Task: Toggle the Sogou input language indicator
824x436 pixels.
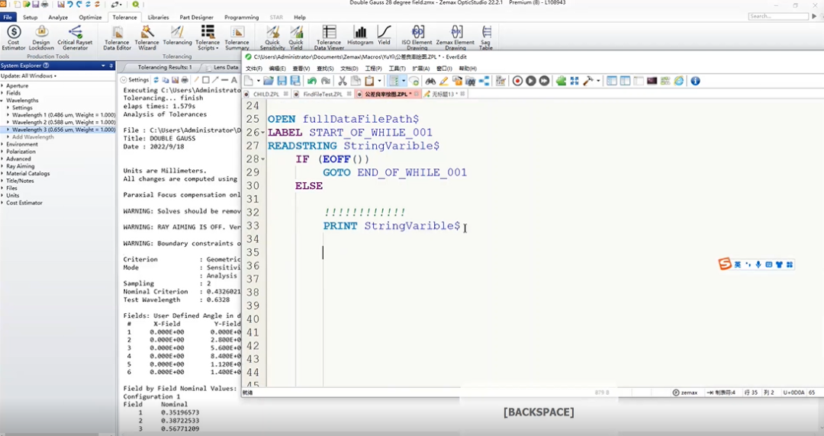Action: coord(737,264)
